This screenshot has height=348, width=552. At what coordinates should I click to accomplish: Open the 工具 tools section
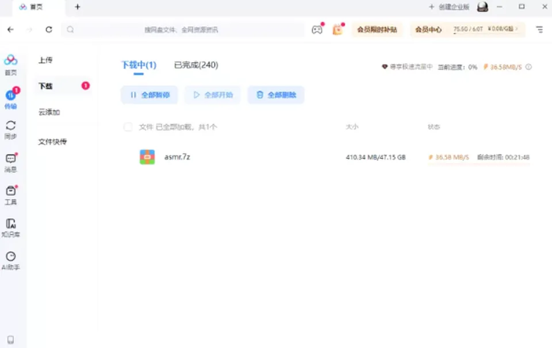click(10, 195)
